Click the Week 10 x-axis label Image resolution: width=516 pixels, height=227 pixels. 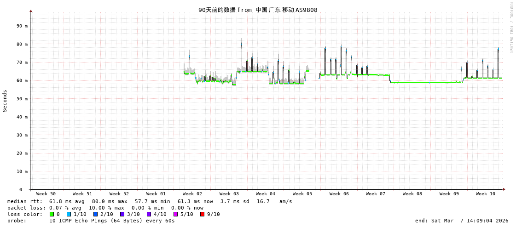tap(486, 194)
